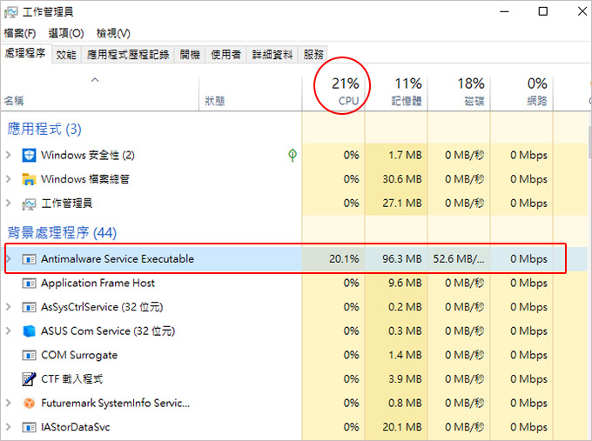This screenshot has width=592, height=441.
Task: Switch to the 開機 tab
Action: click(x=190, y=55)
